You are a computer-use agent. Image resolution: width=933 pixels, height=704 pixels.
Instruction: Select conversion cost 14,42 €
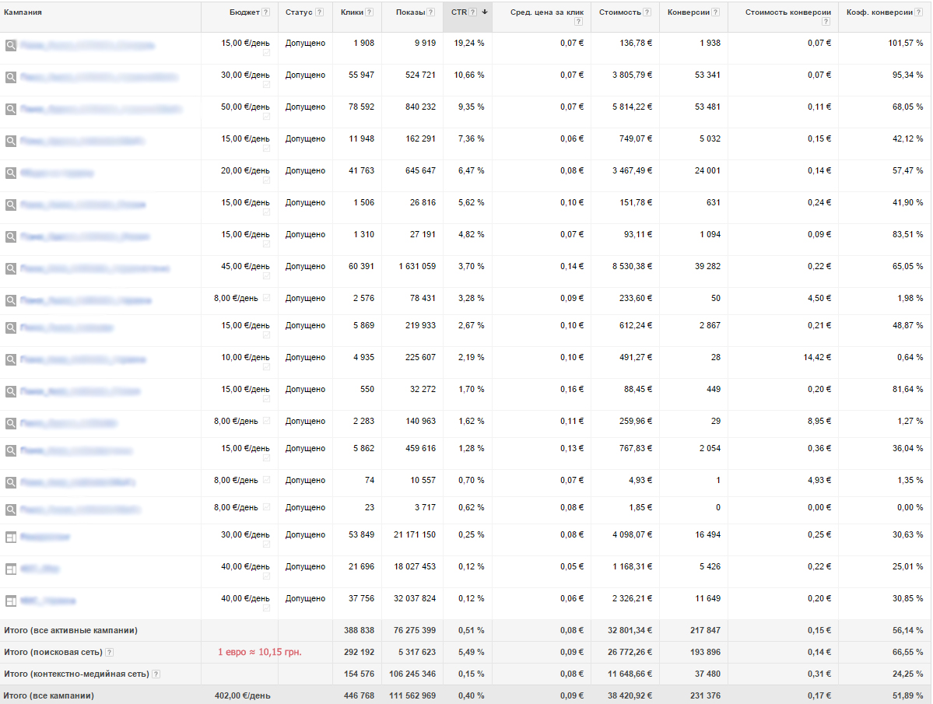point(817,357)
